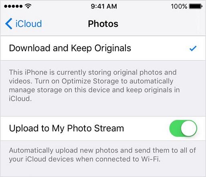Disable the Upload to My Photo Stream switch
The width and height of the screenshot is (206, 177).
(x=183, y=128)
